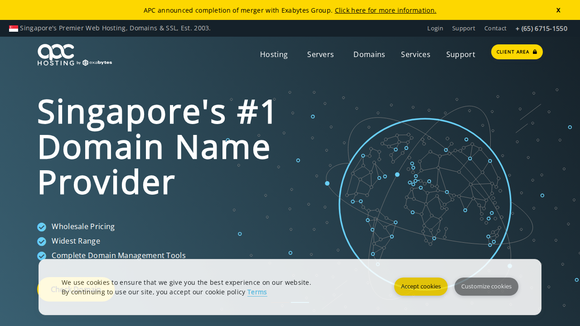Click the "Wholesale Pricing" text
580x326 pixels.
pos(83,226)
